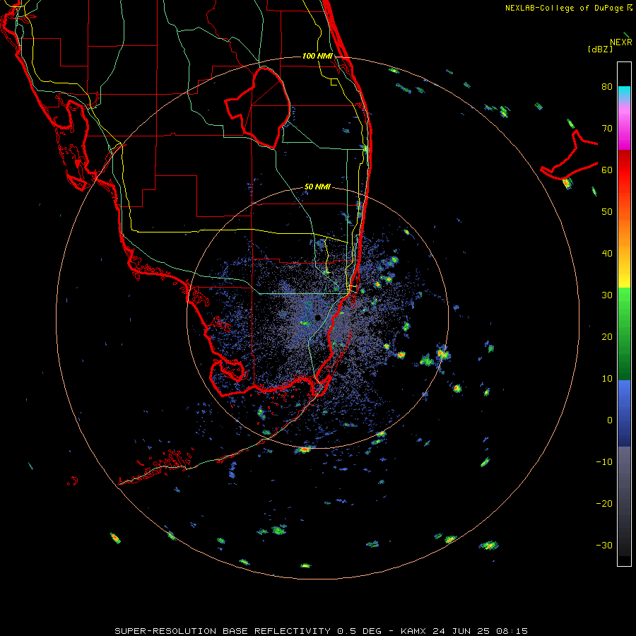Click the 24 JUN 25 date in caption
This screenshot has width=636, height=636.
pos(461,631)
